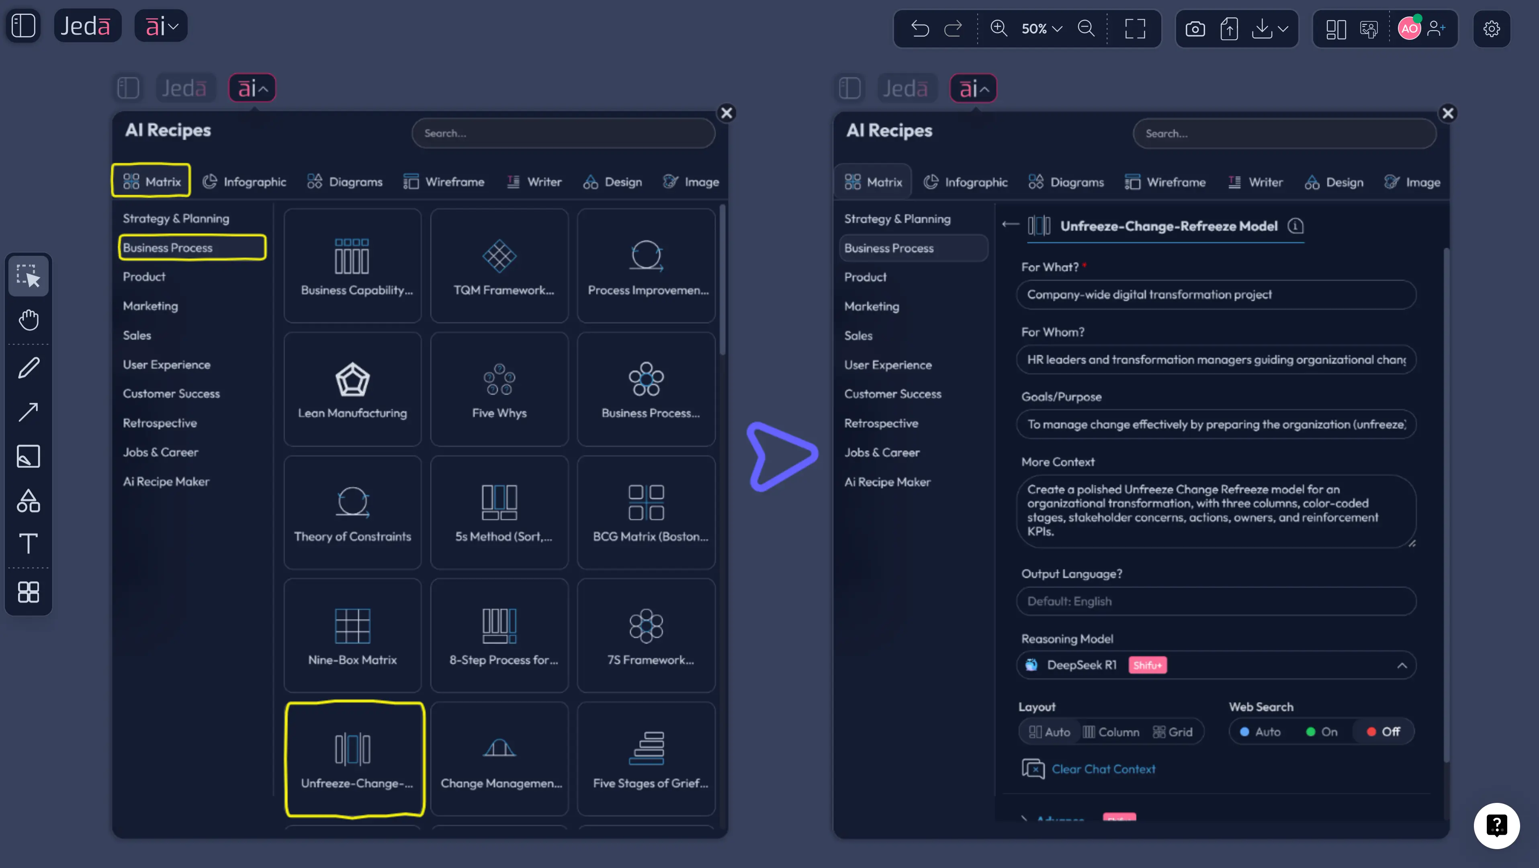Viewport: 1539px width, 868px height.
Task: Open the shapes tool
Action: point(28,501)
